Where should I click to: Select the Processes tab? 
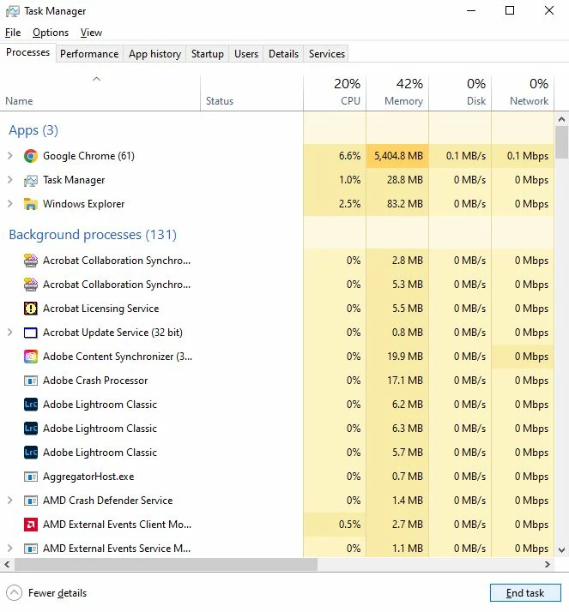pos(27,52)
